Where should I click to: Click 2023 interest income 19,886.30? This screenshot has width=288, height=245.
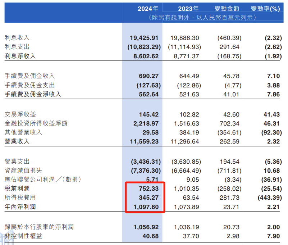point(184,38)
